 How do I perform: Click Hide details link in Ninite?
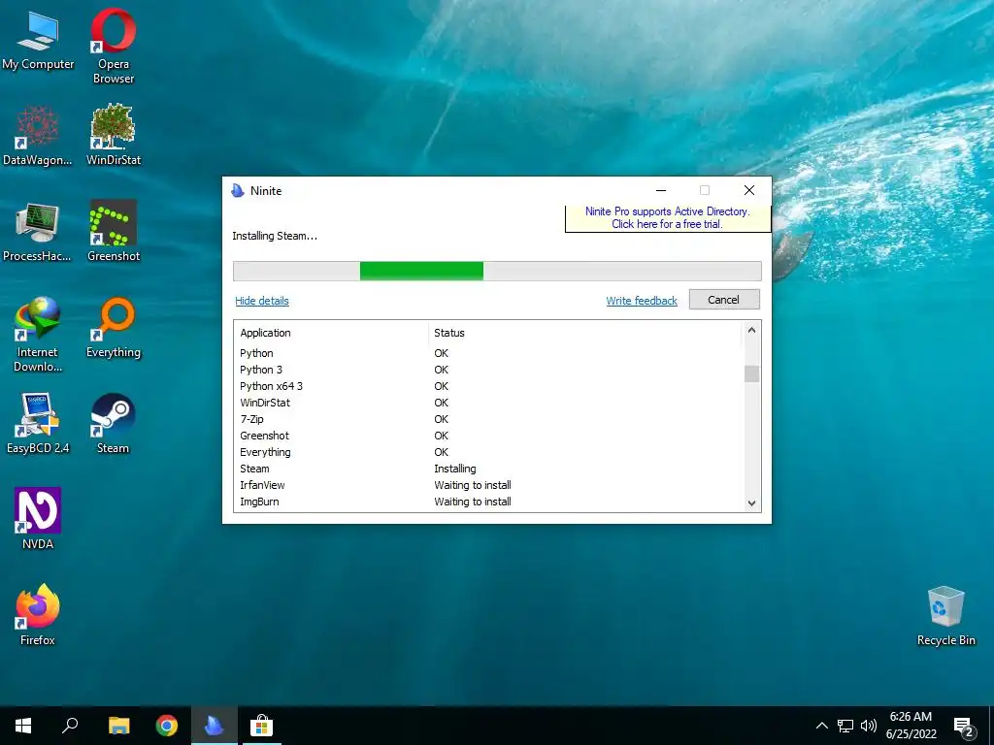pyautogui.click(x=262, y=301)
